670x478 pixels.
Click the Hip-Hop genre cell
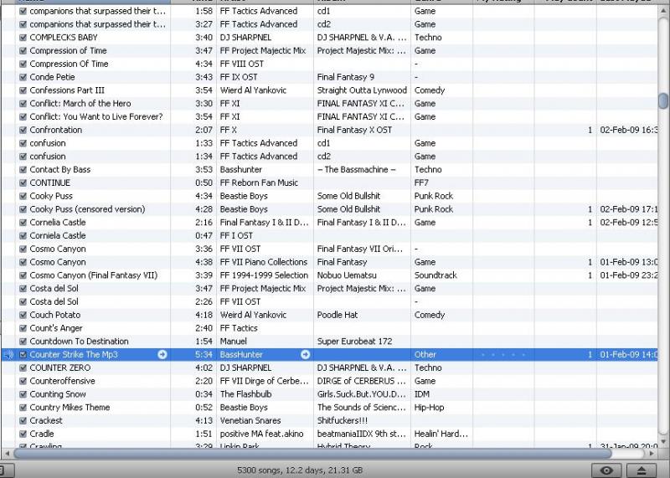point(429,408)
